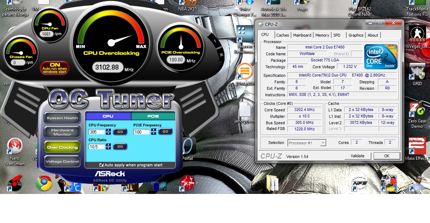Viewport: 430px width, 223px height.
Task: Decrease CPU Ratio with the down arrow
Action: pos(108,148)
